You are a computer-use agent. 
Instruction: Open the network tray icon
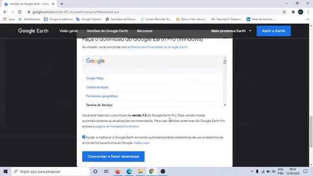[263, 172]
